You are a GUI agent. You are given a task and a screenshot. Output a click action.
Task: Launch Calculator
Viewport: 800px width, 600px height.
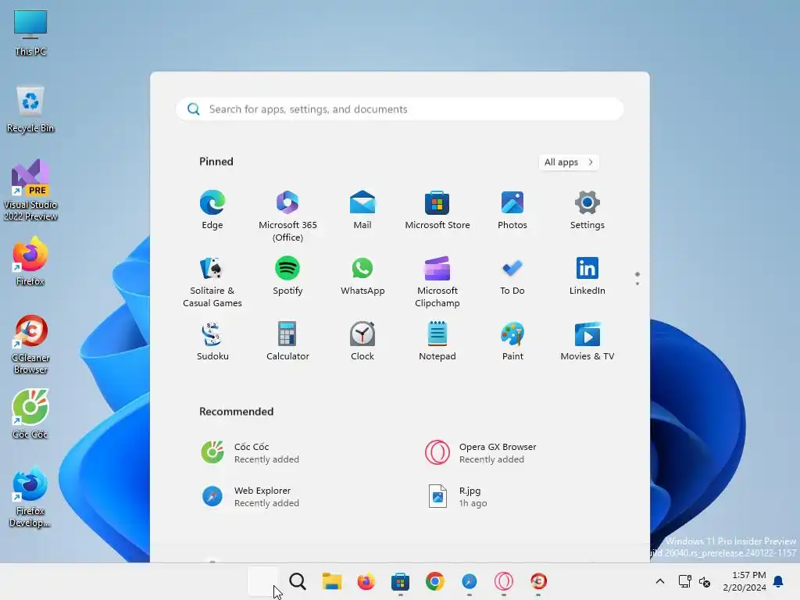coord(287,341)
